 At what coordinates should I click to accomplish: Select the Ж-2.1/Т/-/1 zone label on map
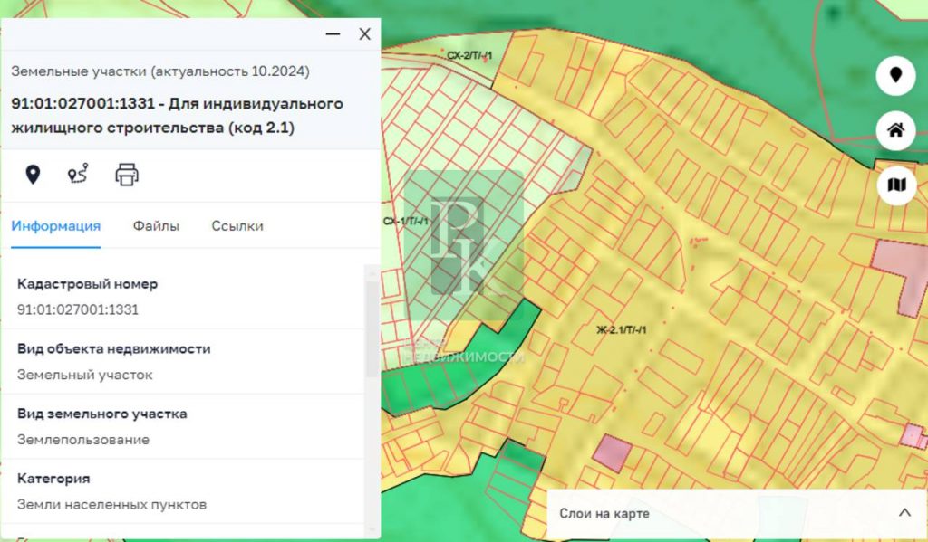tap(622, 329)
